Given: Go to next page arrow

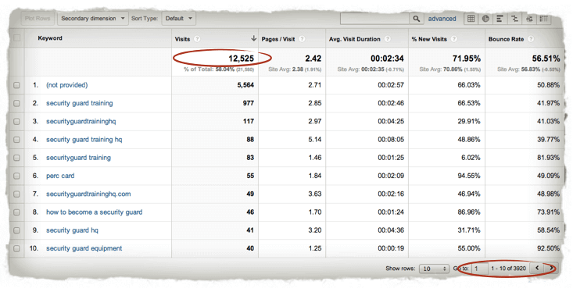Looking at the screenshot, I should click(551, 269).
